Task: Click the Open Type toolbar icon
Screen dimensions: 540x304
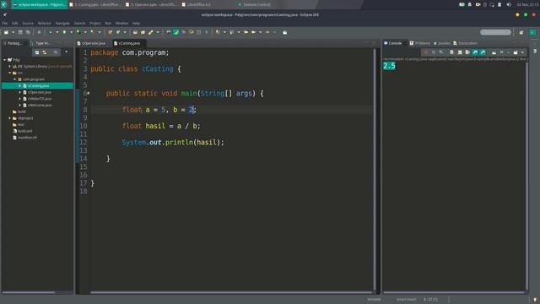Action: (135, 32)
